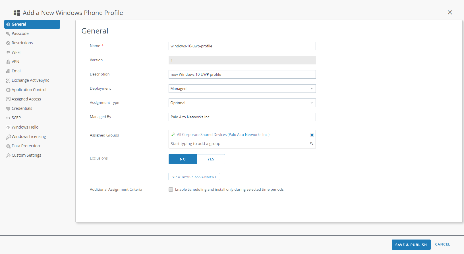
Task: Click the Passcode key icon in sidebar
Action: [8, 34]
